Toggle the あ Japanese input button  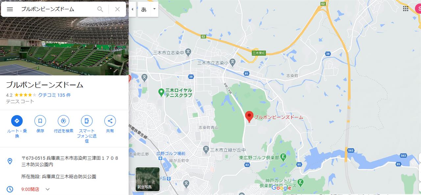coord(144,9)
